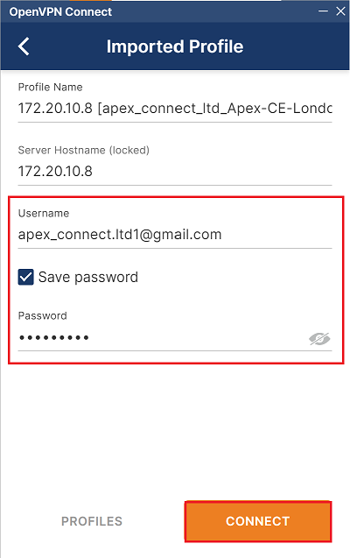Go back using the left chevron arrow
Image resolution: width=350 pixels, height=558 pixels.
tap(24, 46)
